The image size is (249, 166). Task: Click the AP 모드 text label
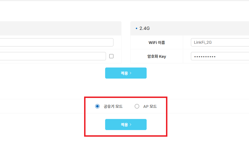[150, 107]
